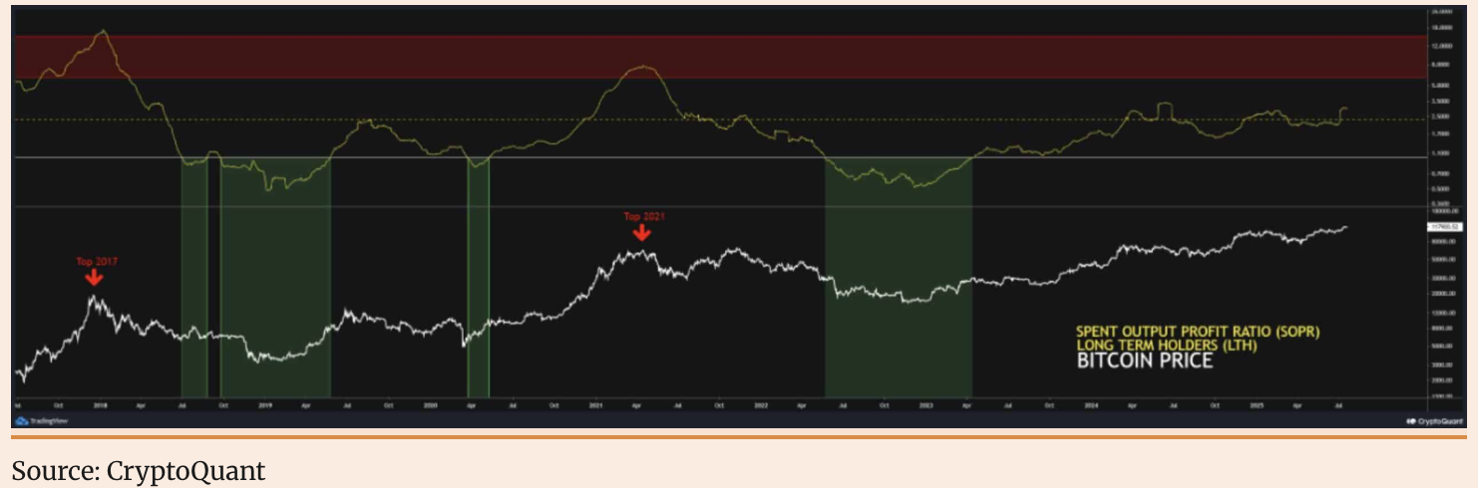Click the TradingView logo in chart footer

pos(40,421)
